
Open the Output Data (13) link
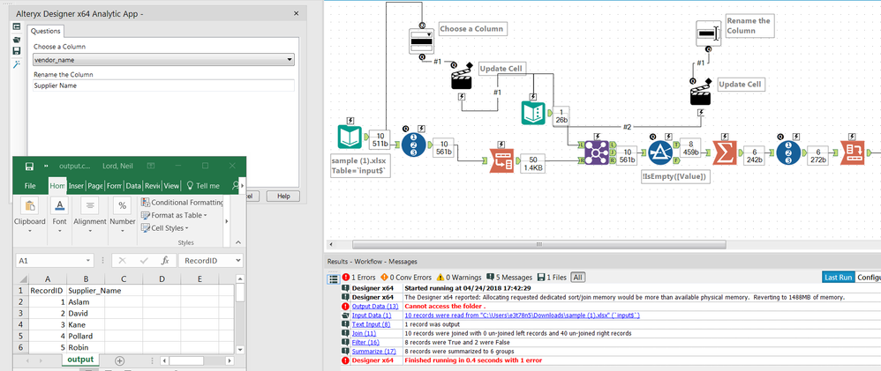(375, 307)
